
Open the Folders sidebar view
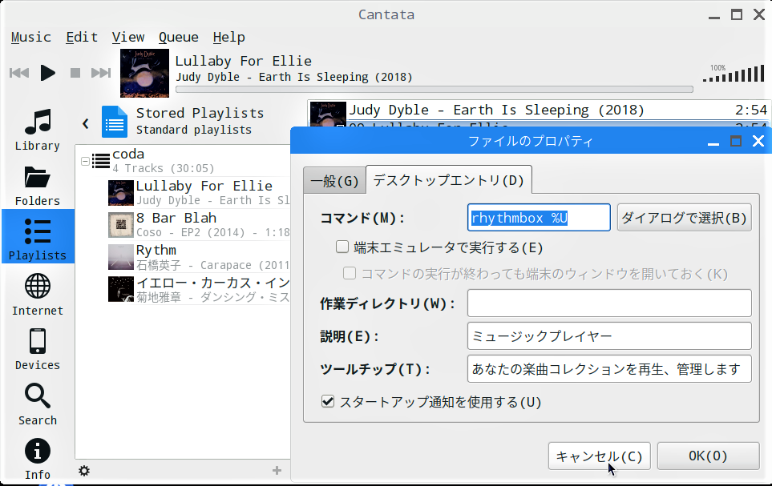pos(38,186)
